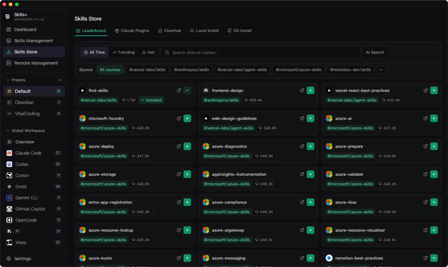Add the azure-diagnostics skill
The image size is (448, 267).
[310, 146]
